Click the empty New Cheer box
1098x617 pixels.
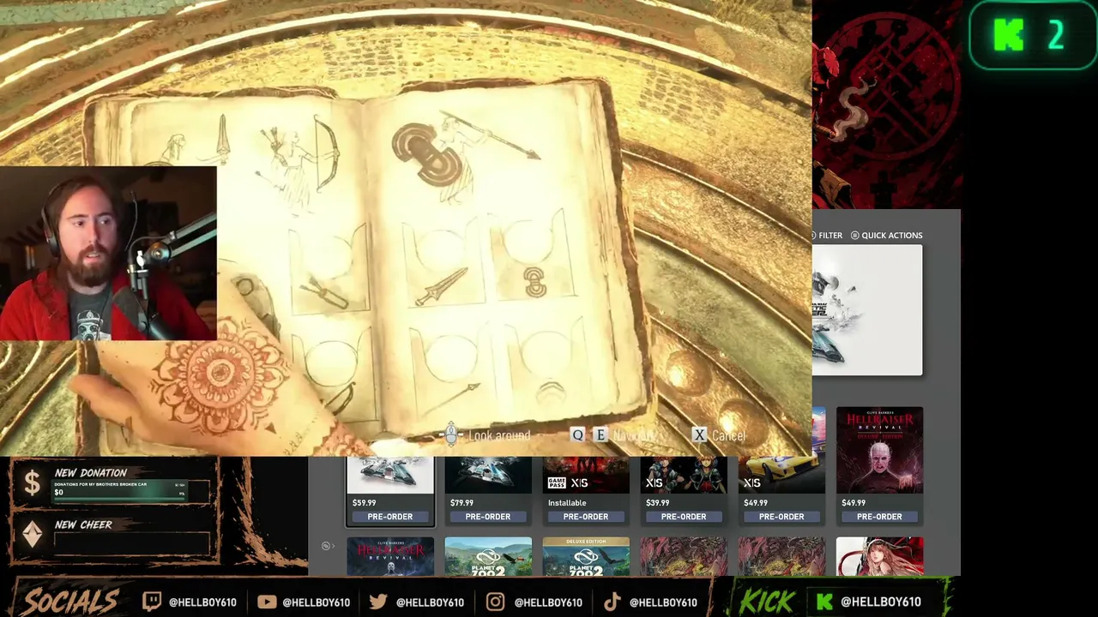tap(131, 542)
